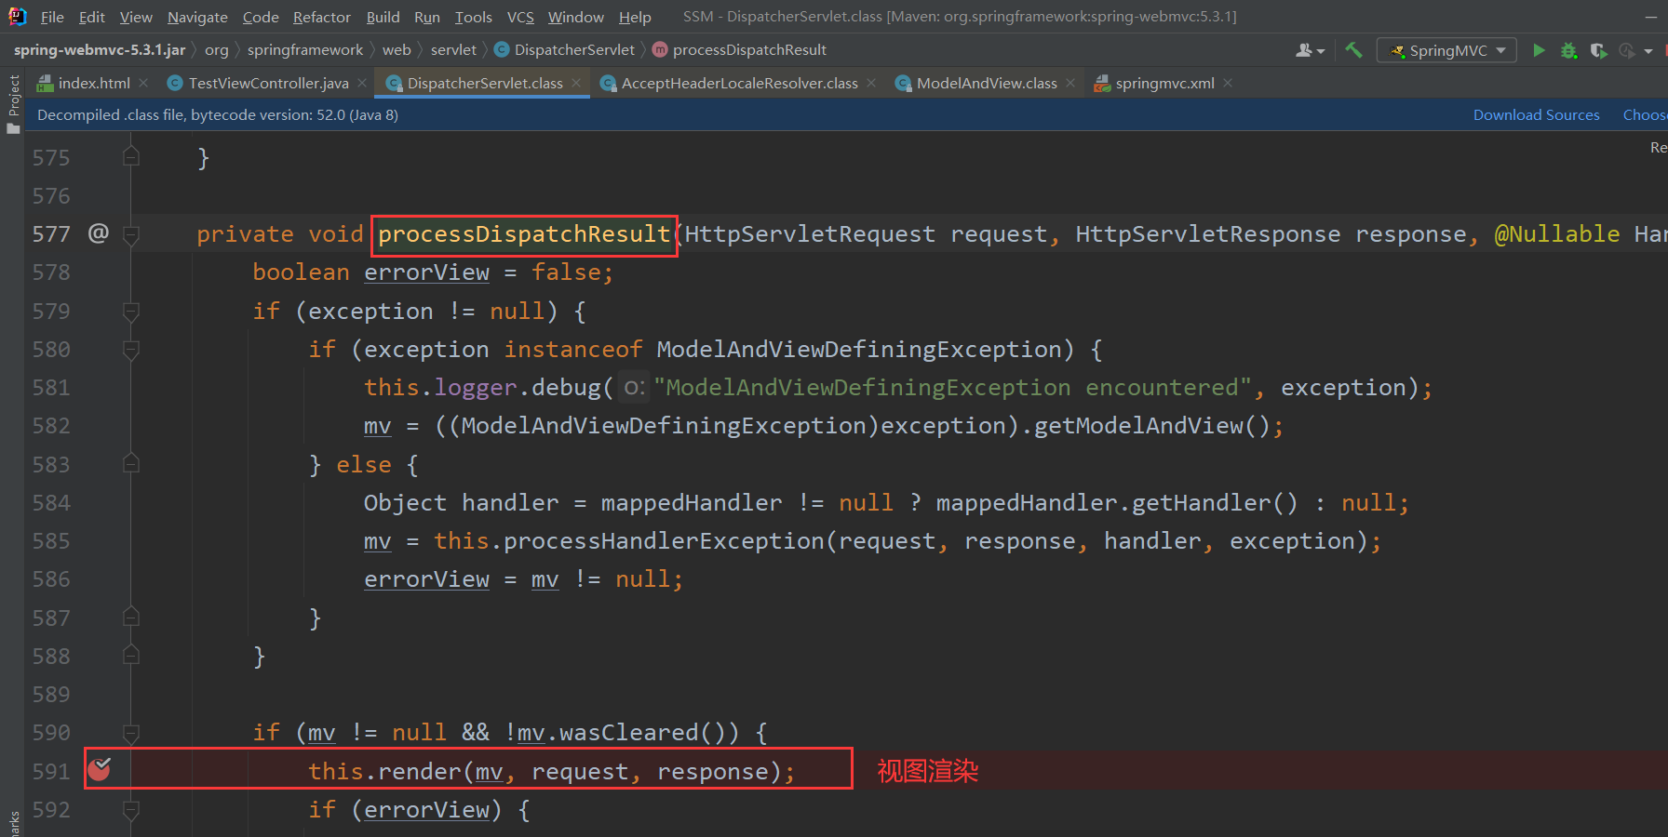1668x837 pixels.
Task: Close the DispatcherServlet.class tab
Action: point(576,83)
